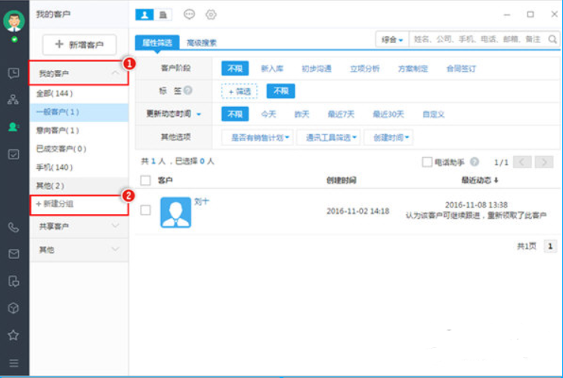Image resolution: width=563 pixels, height=378 pixels.
Task: Open the mail envelope sidebar icon
Action: pos(14,254)
